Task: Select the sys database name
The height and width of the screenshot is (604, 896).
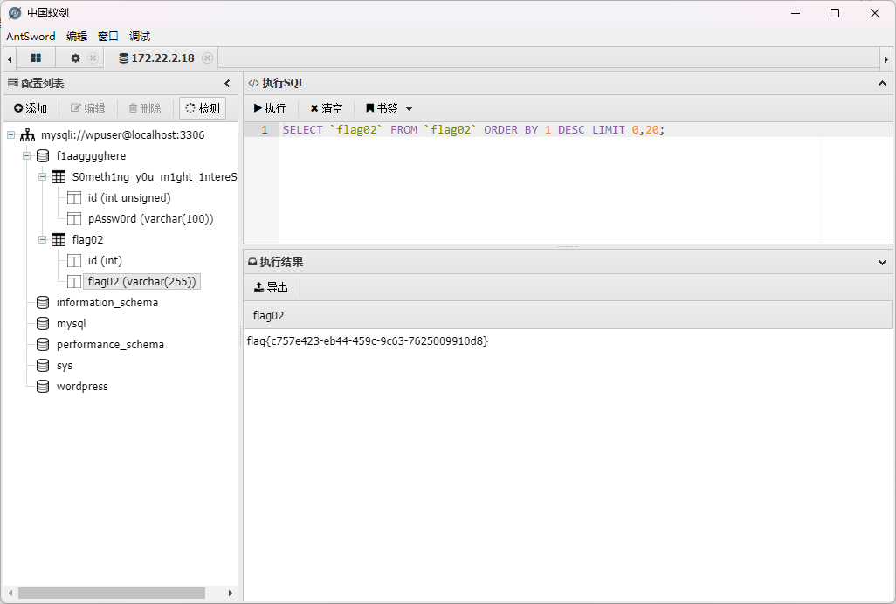Action: [x=65, y=366]
